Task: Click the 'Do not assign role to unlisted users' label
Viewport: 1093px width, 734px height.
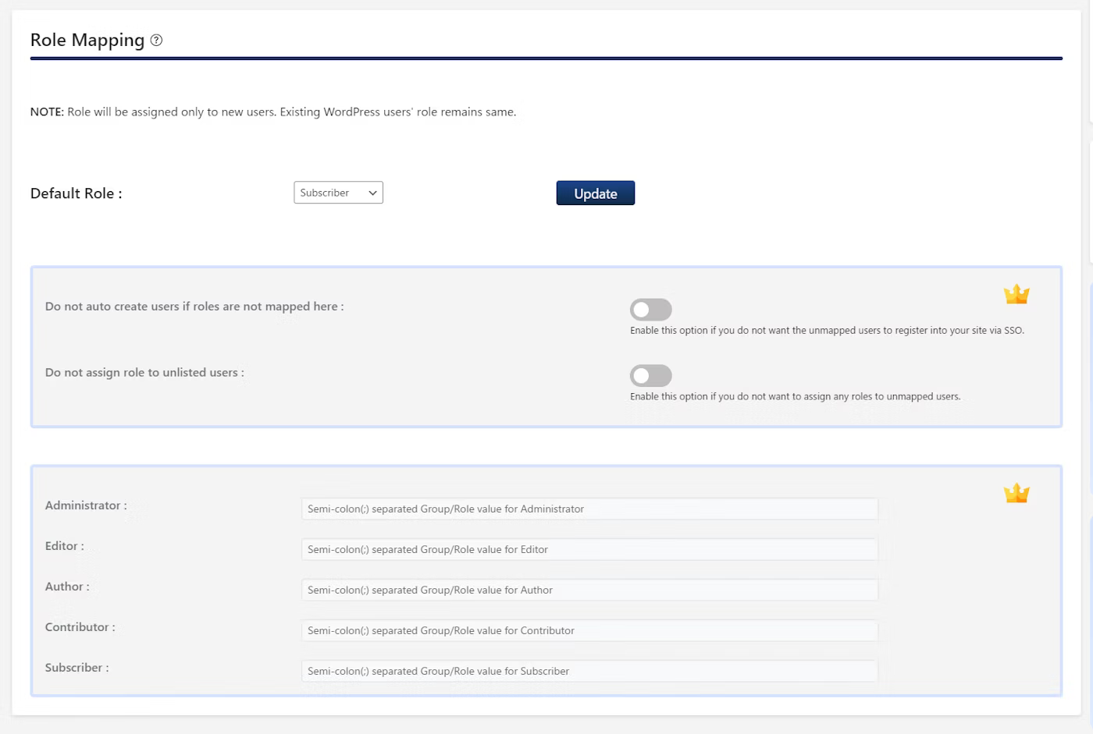Action: 144,373
